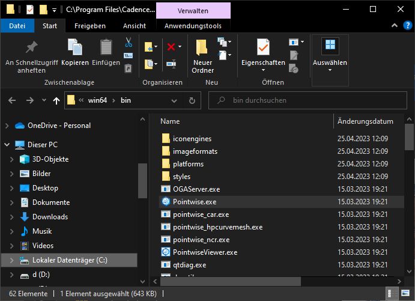Image resolution: width=415 pixels, height=301 pixels.
Task: Collapse Dieser PC tree node
Action: 7,145
